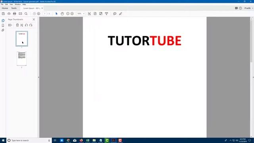Open the View menu
Image resolution: width=254 pixels, height=143 pixels.
[x=12, y=4]
